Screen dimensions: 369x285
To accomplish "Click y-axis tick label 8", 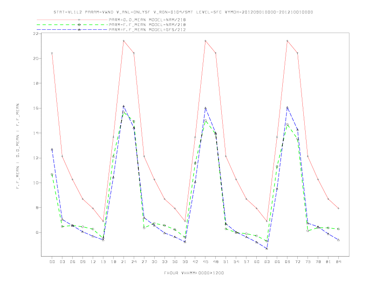I will click(37, 208).
